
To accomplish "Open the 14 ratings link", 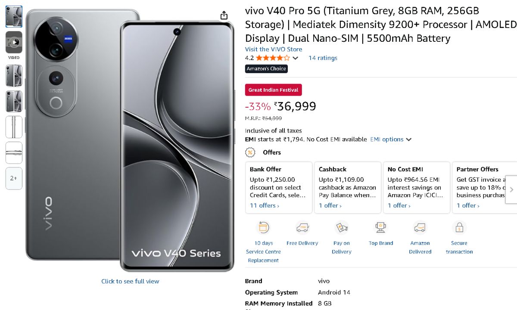I will coord(323,58).
